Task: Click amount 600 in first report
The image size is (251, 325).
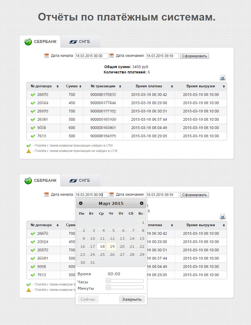Action: click(x=72, y=128)
